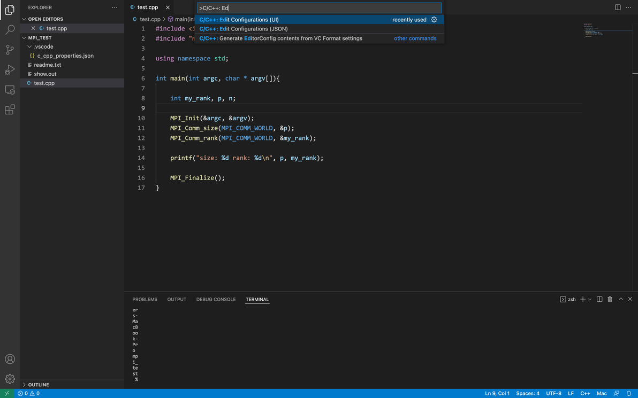The width and height of the screenshot is (638, 398).
Task: Go to line via Ln 9, Col 1
Action: 497,394
